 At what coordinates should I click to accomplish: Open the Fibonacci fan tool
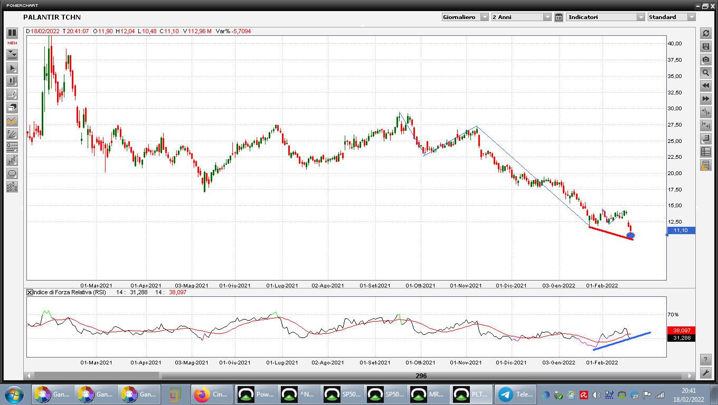coord(12,134)
